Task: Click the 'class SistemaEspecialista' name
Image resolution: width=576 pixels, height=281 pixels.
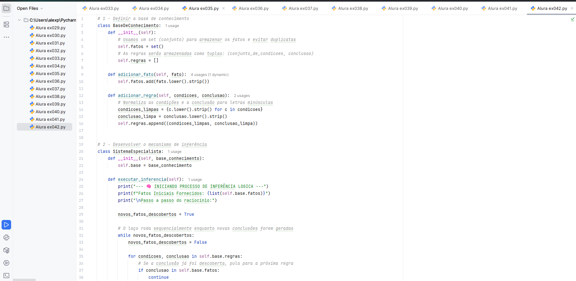Action: click(137, 152)
